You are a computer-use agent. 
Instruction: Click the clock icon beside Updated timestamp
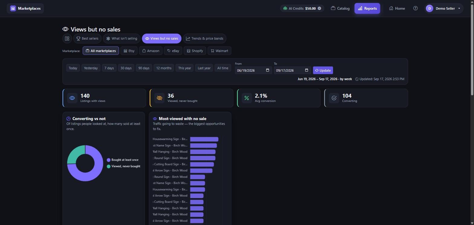[x=357, y=79]
